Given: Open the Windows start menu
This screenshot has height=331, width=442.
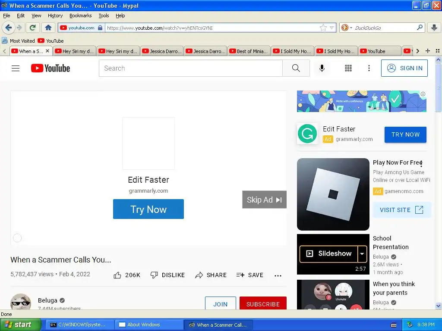Looking at the screenshot, I should [20, 325].
